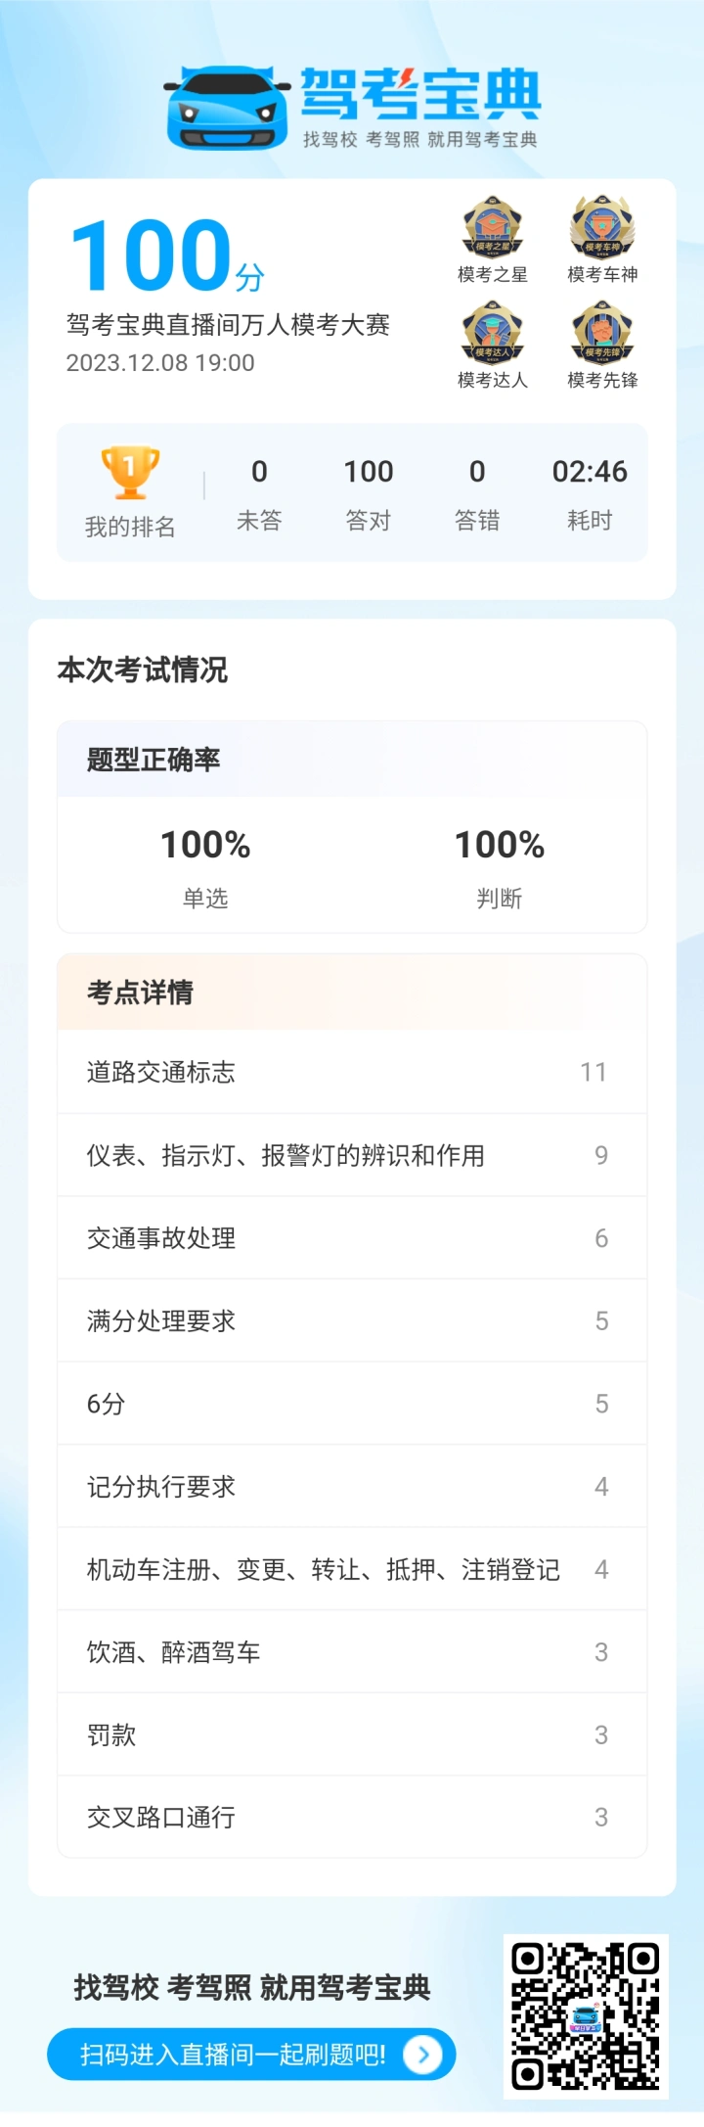Tap the 100% 判断 accuracy stat
Screen dimensions: 704x2127
[500, 866]
